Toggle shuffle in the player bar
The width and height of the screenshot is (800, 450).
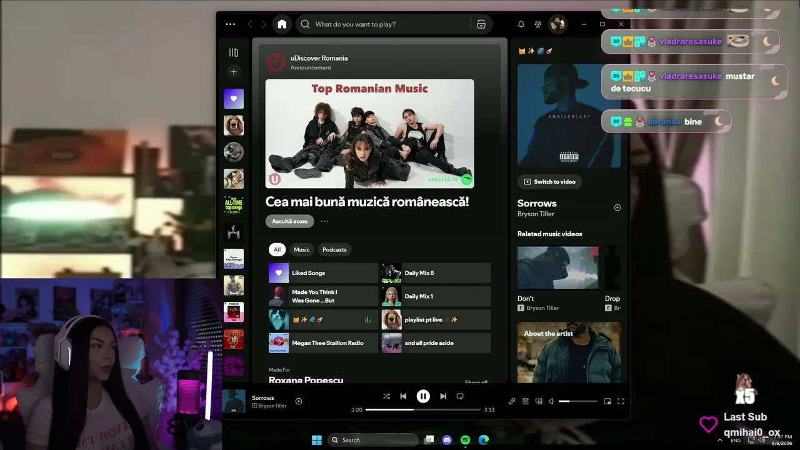[386, 396]
